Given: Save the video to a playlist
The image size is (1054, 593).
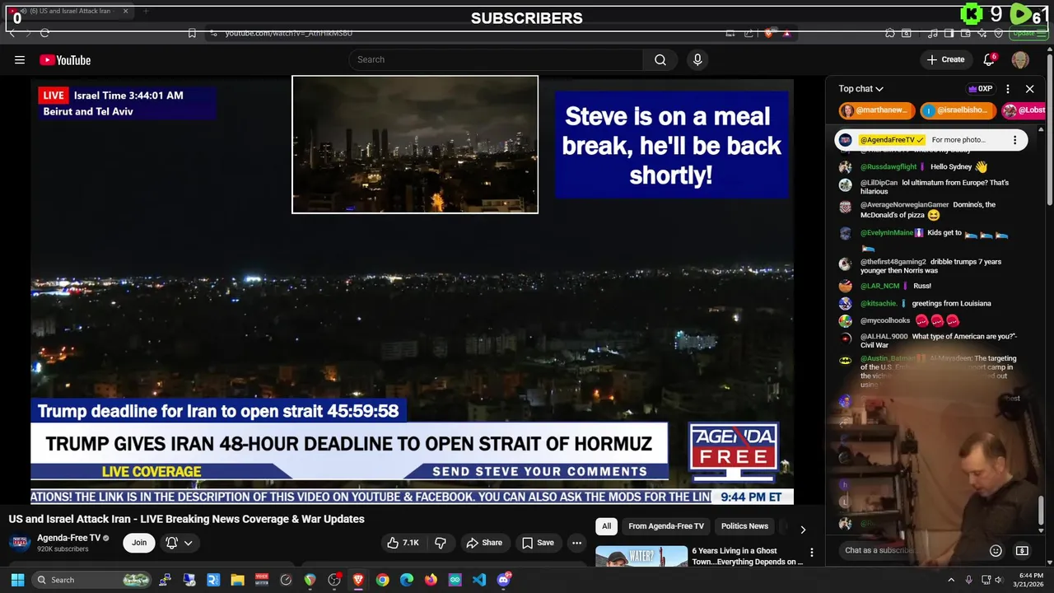Looking at the screenshot, I should (x=538, y=543).
